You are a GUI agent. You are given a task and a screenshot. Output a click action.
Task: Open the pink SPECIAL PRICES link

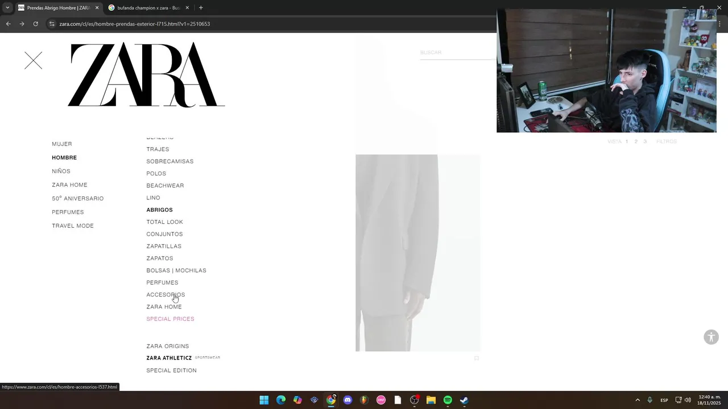170,319
